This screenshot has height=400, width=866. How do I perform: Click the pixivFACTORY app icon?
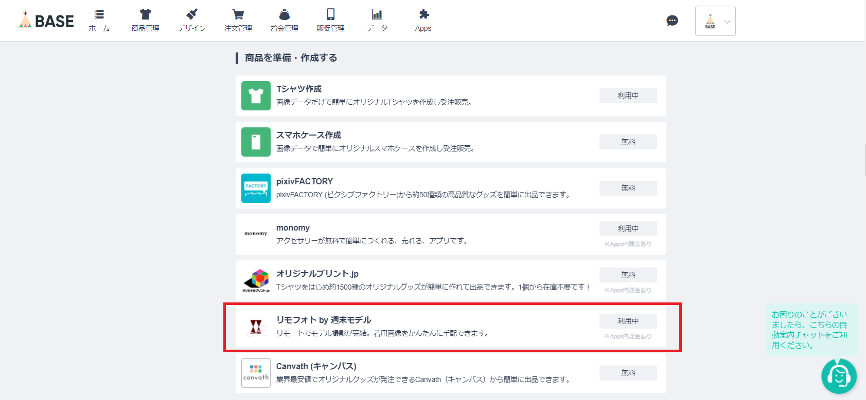pos(256,188)
